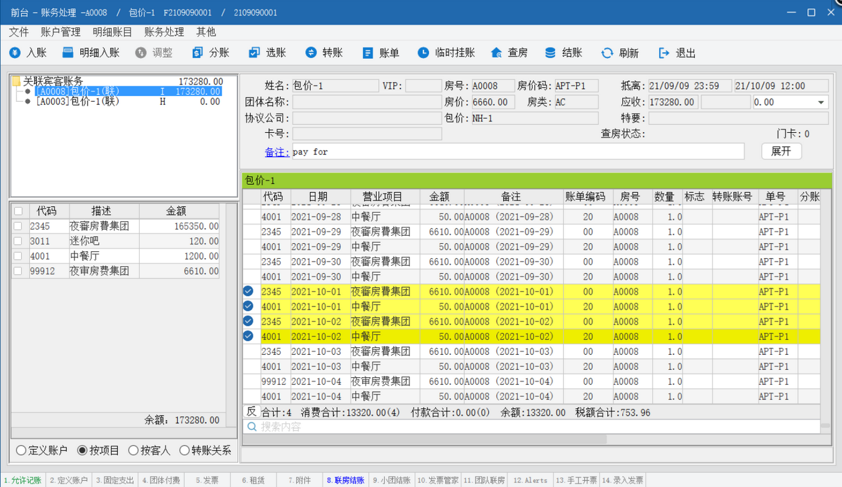Tick checkbox for 4001 中餐厅 summary row
The image size is (842, 487).
(x=18, y=256)
